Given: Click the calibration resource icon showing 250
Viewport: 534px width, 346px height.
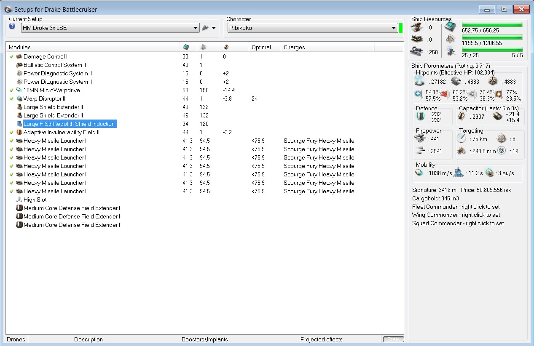Looking at the screenshot, I should click(x=417, y=52).
